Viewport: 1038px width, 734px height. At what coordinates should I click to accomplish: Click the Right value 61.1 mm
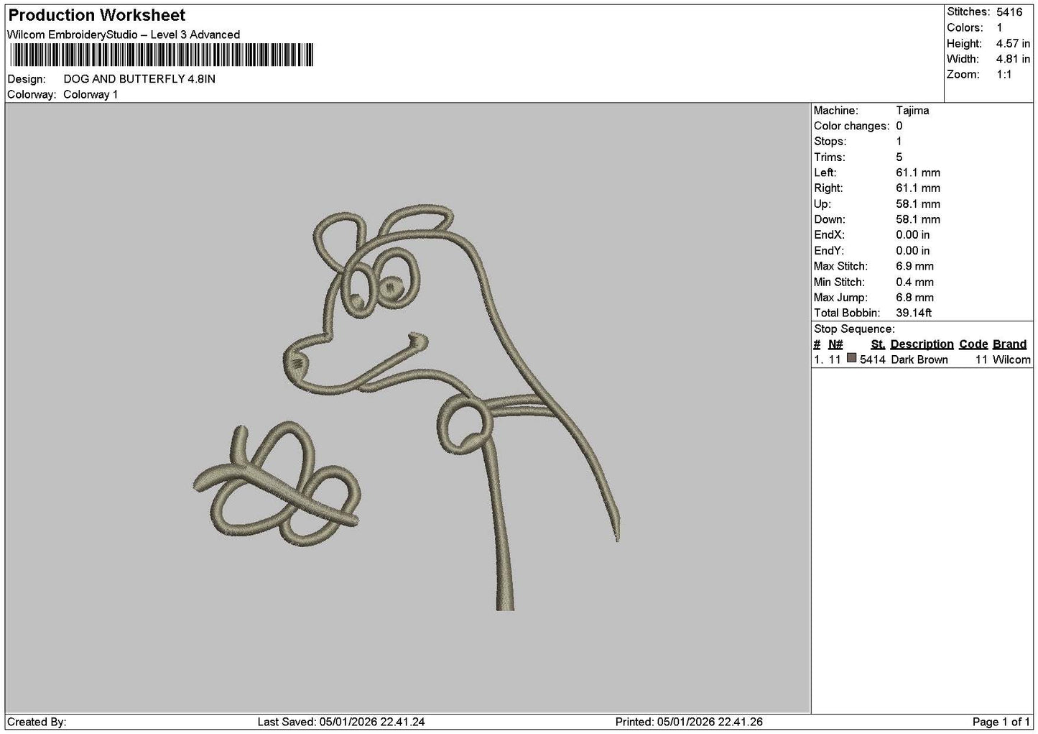tap(918, 188)
